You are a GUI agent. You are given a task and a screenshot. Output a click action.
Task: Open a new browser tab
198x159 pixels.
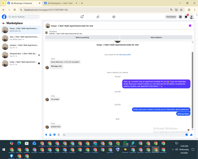(82, 3)
